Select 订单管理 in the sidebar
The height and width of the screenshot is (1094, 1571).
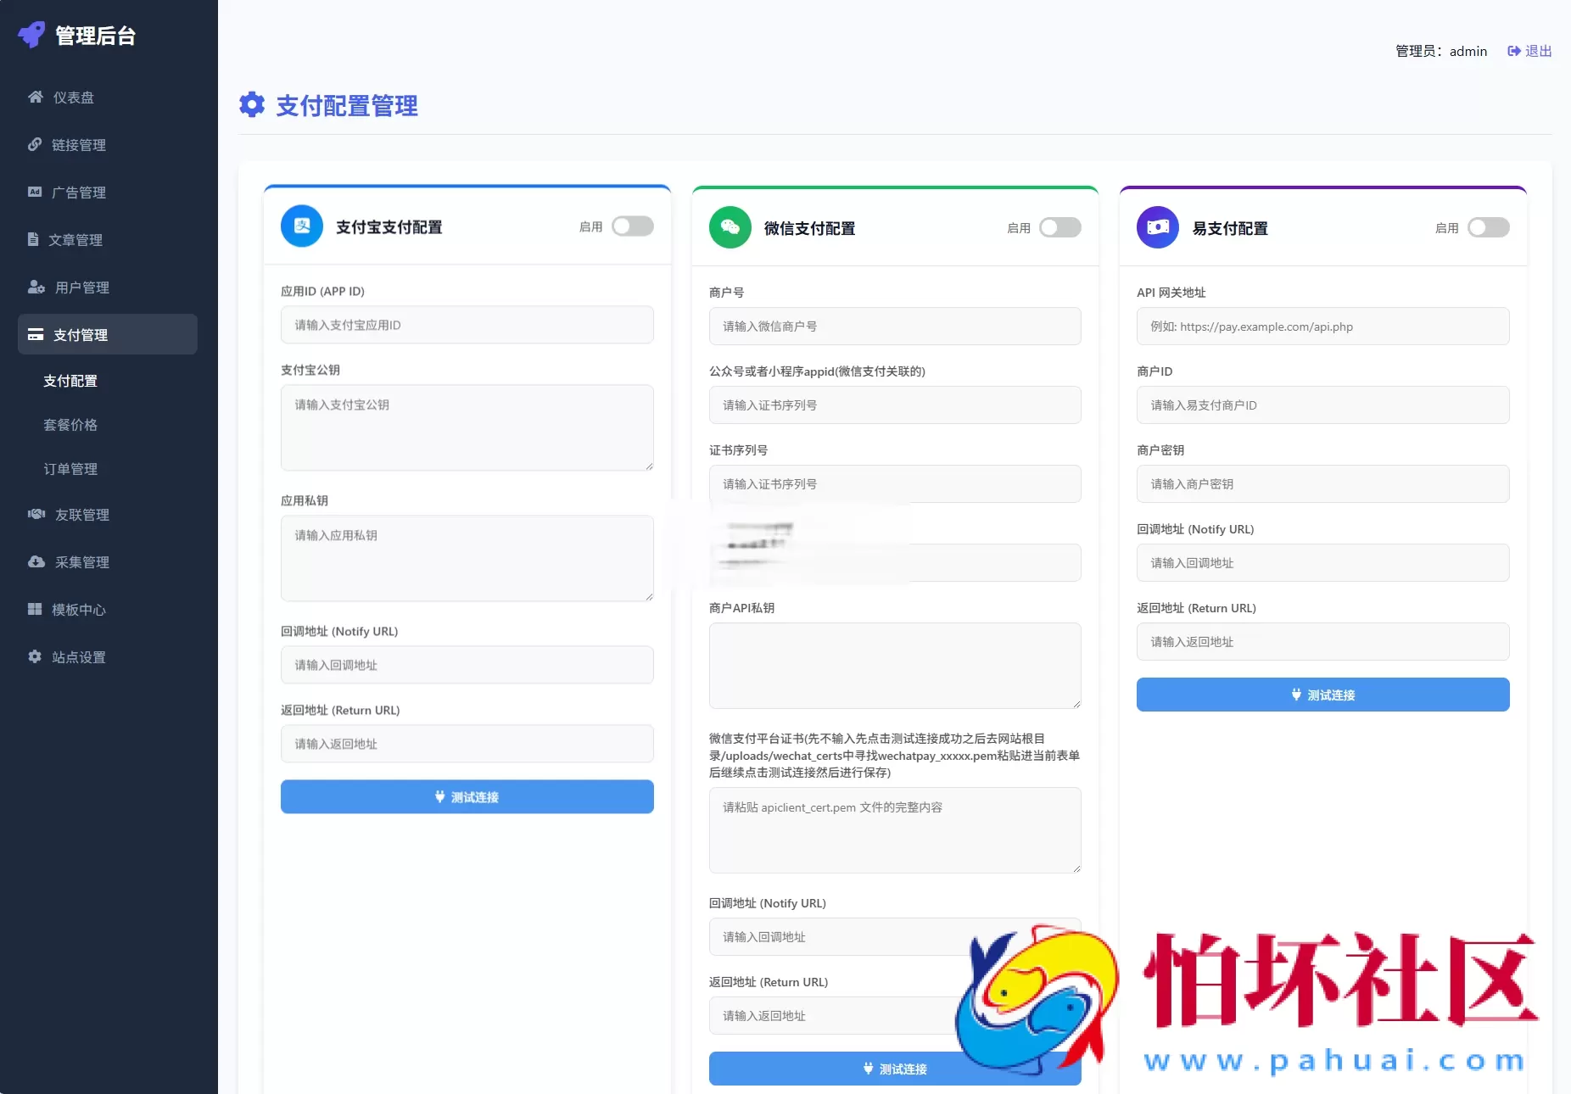pos(71,469)
